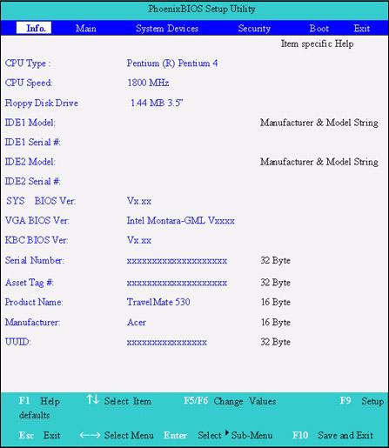Viewport: 389px width, 448px height.
Task: Click F10 Save and Exit hint
Action: (332, 435)
